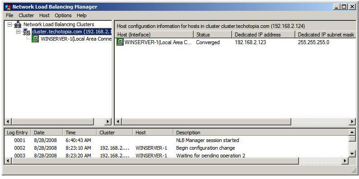This screenshot has height=179, width=359.
Task: Click log panel horizontal scroll left arrow
Action: [8, 161]
